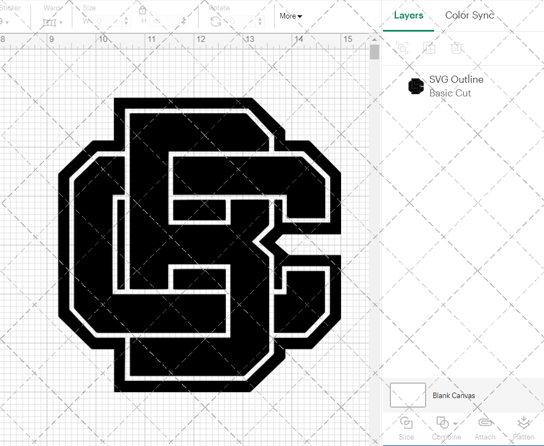The width and height of the screenshot is (544, 446).
Task: Click the Duplicate layer icon
Action: [x=429, y=48]
